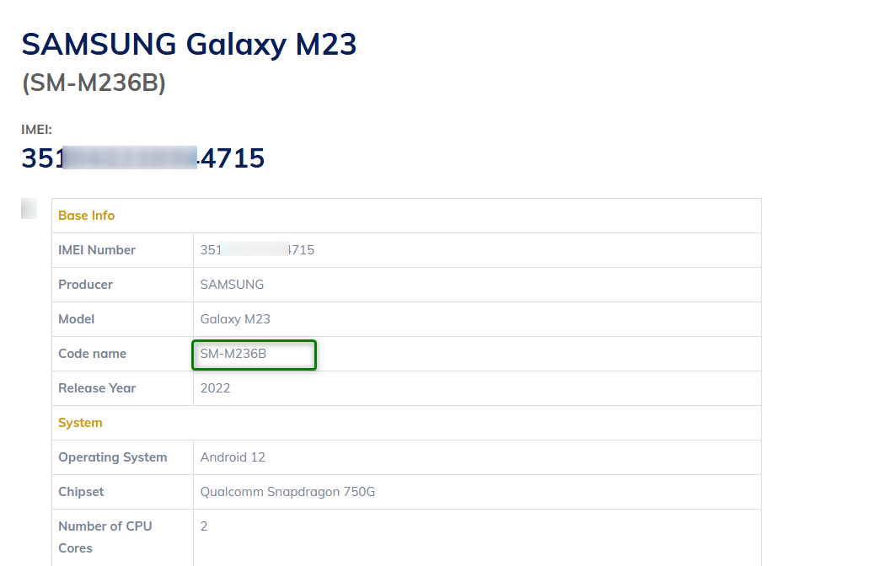
Task: Click the "System" section header
Action: pos(80,423)
